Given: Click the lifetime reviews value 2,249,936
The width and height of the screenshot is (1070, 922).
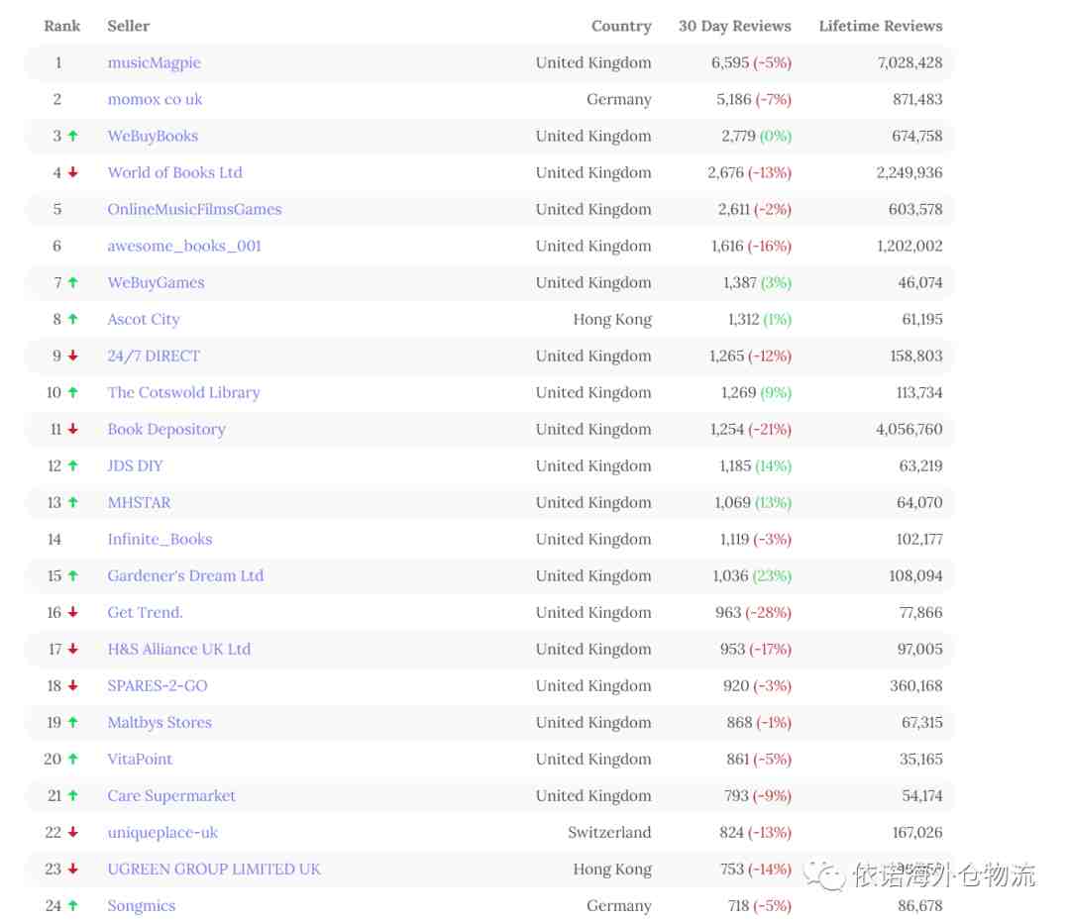Looking at the screenshot, I should (909, 172).
